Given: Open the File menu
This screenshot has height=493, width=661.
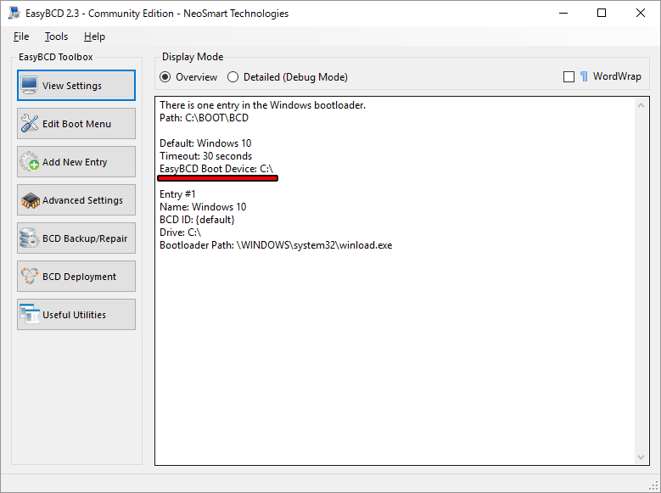Looking at the screenshot, I should 21,36.
